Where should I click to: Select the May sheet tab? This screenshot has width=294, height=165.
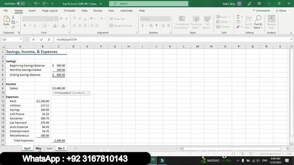(x=39, y=148)
